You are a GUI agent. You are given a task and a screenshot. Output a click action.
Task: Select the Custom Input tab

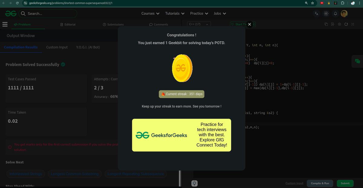tap(57, 47)
